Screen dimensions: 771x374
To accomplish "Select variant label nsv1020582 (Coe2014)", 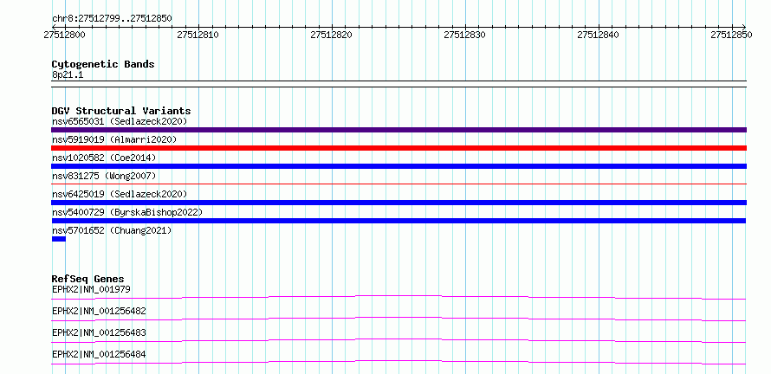I will 104,158.
